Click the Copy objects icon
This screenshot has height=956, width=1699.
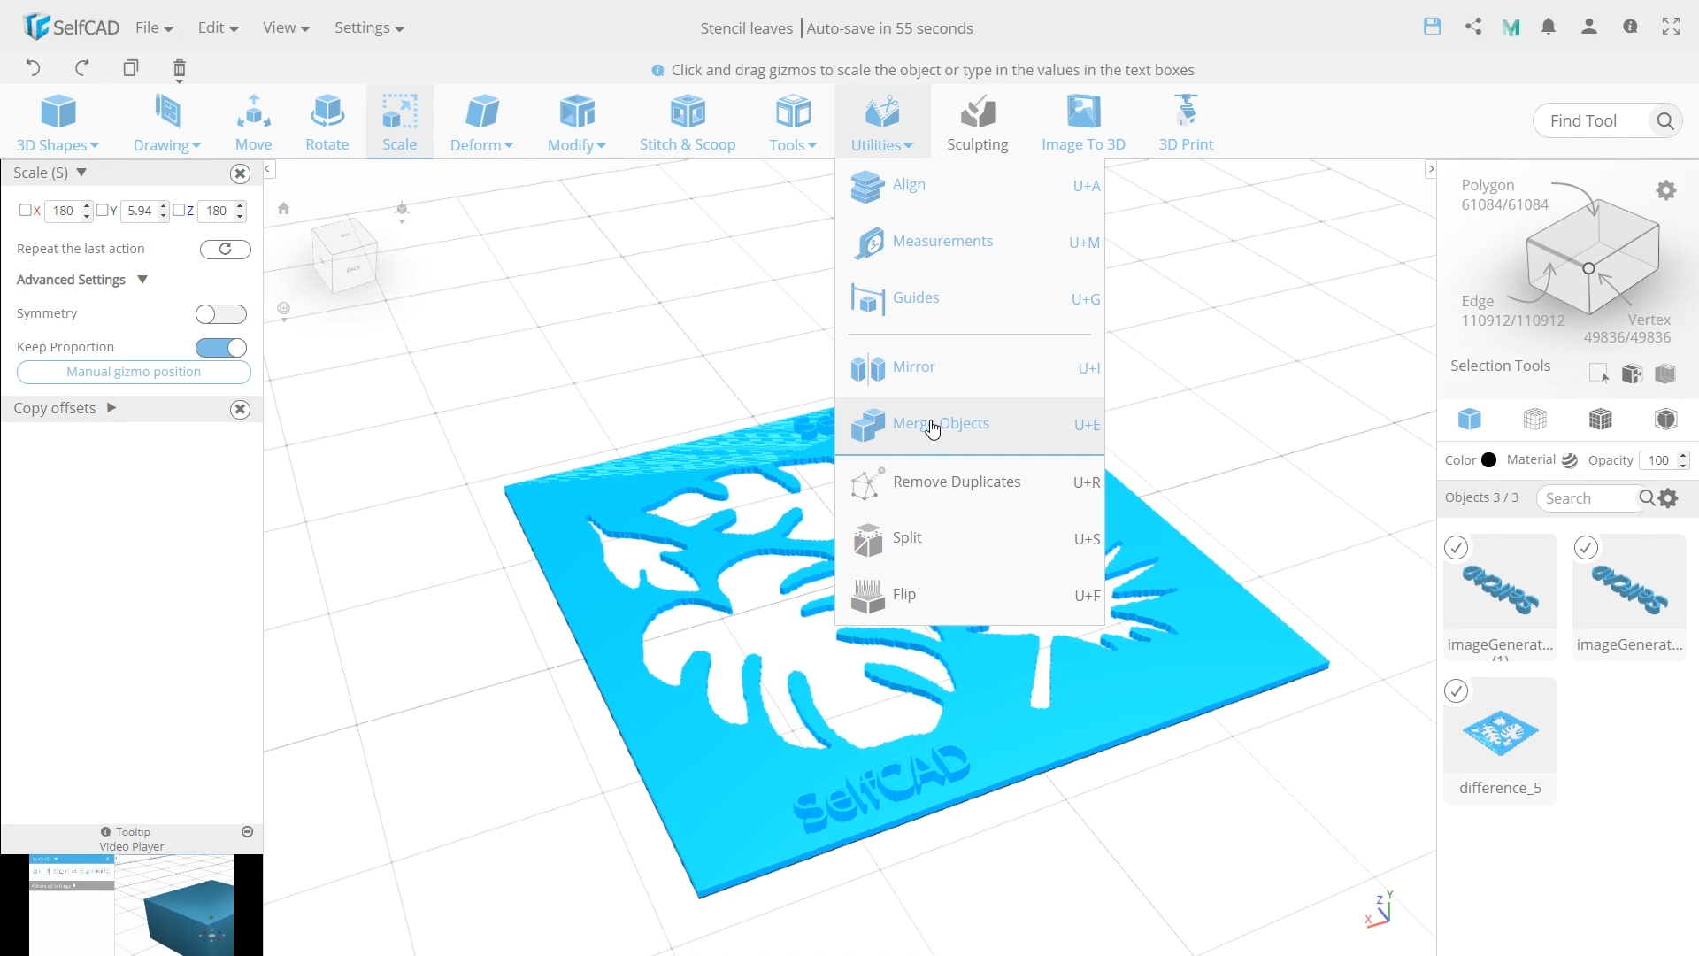click(x=131, y=68)
